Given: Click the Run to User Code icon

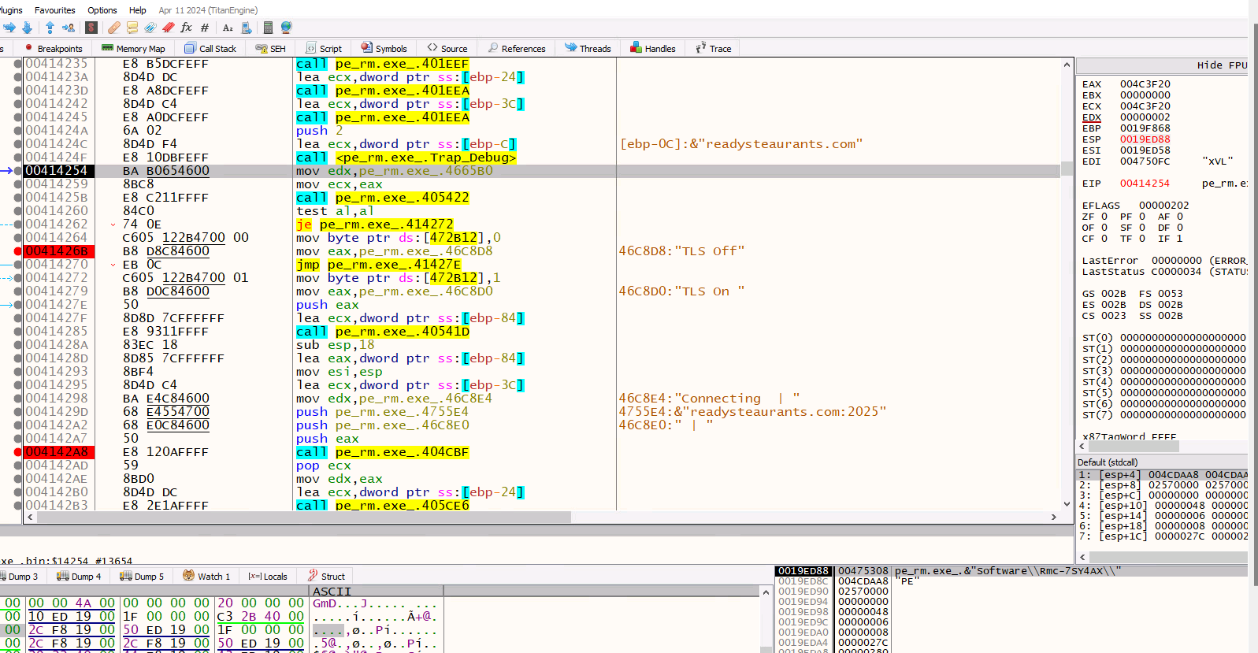Looking at the screenshot, I should (69, 28).
